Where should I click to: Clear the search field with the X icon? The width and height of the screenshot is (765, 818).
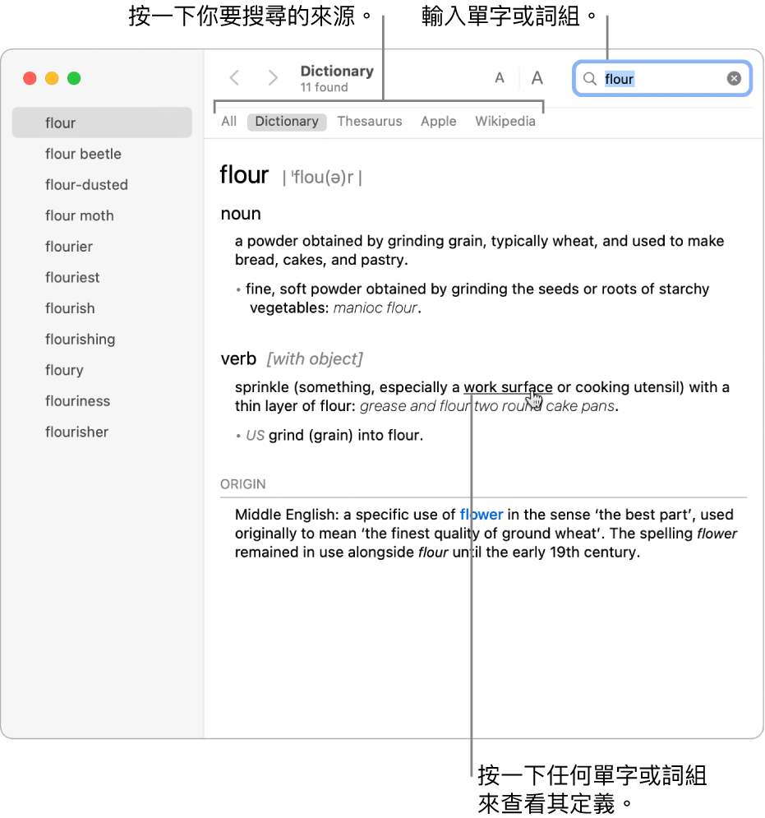(734, 78)
